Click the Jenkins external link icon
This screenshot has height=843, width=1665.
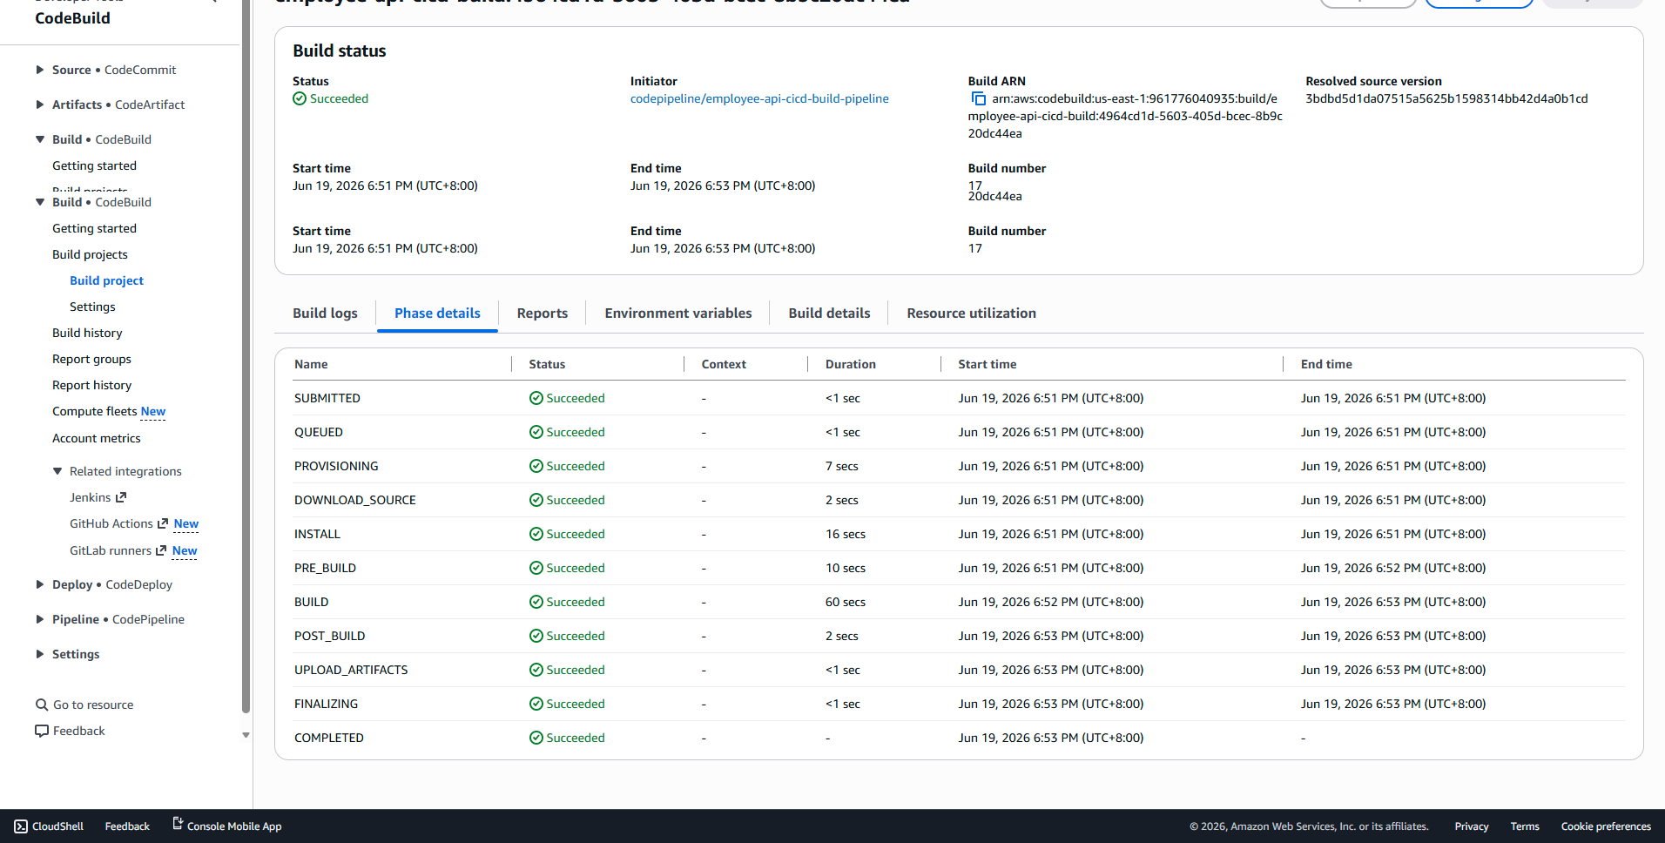121,497
